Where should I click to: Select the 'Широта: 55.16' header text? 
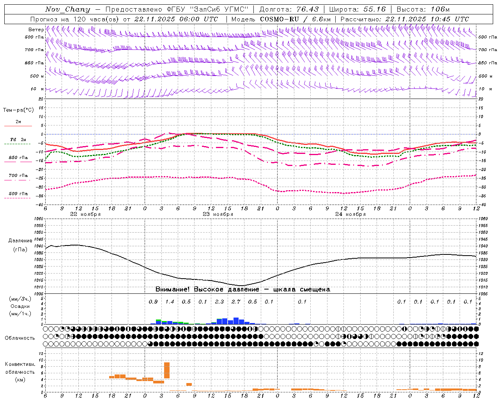tap(357, 9)
